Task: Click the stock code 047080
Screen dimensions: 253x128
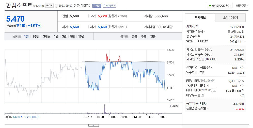Action: 39,6
